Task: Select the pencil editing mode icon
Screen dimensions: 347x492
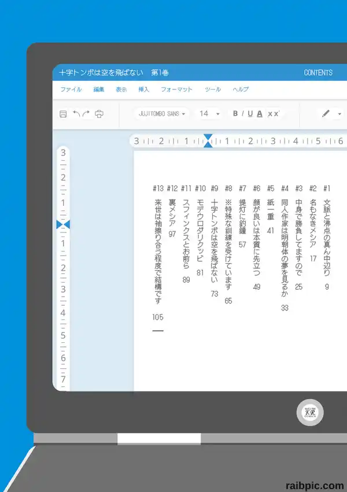Action: pyautogui.click(x=326, y=113)
